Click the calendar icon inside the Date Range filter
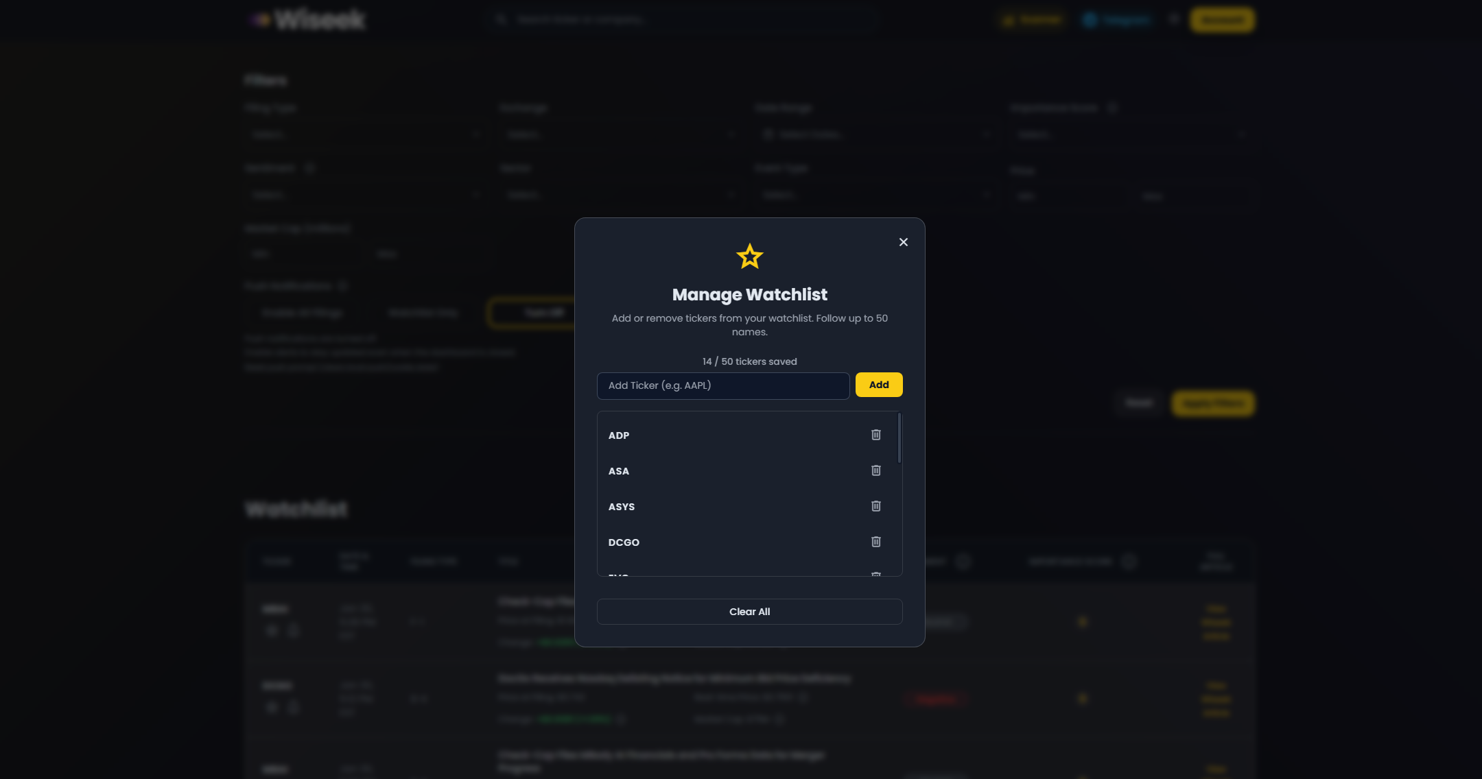 [x=768, y=134]
